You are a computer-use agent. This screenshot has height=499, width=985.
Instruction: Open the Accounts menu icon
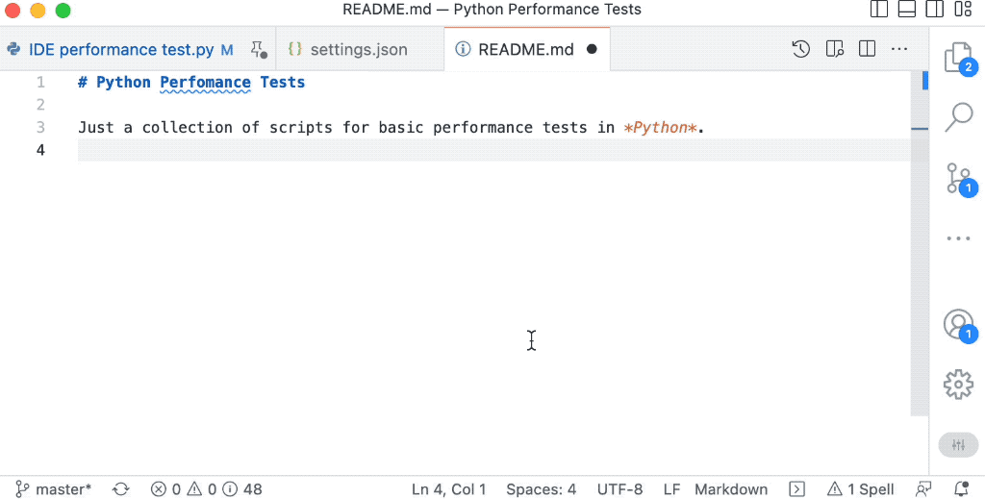coord(958,325)
